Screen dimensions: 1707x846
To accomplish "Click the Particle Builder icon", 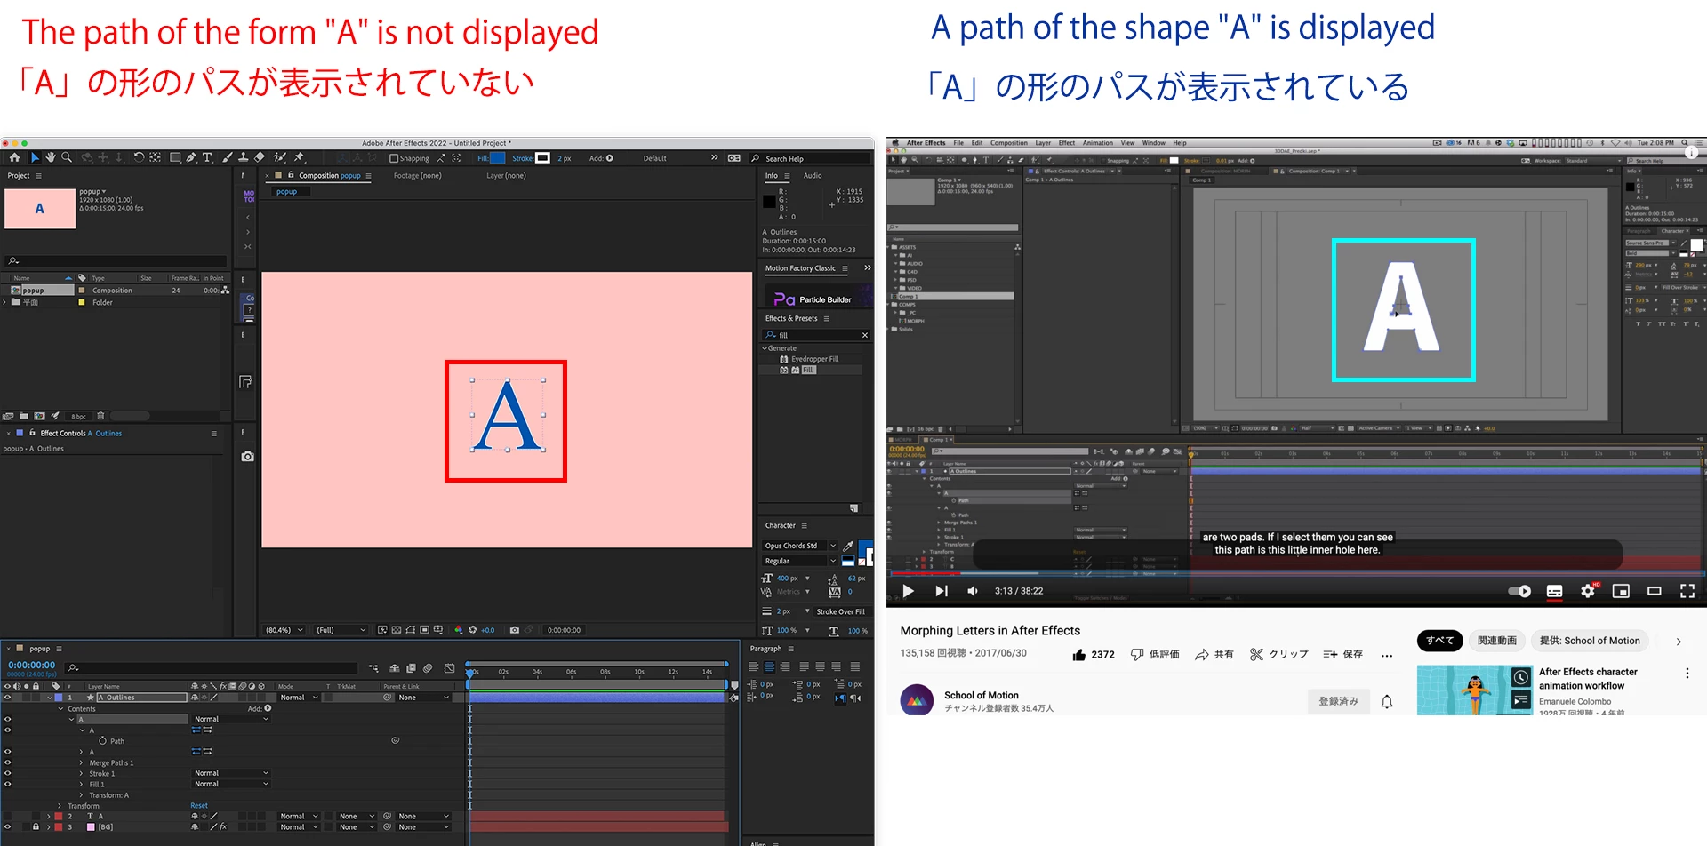I will [x=784, y=299].
